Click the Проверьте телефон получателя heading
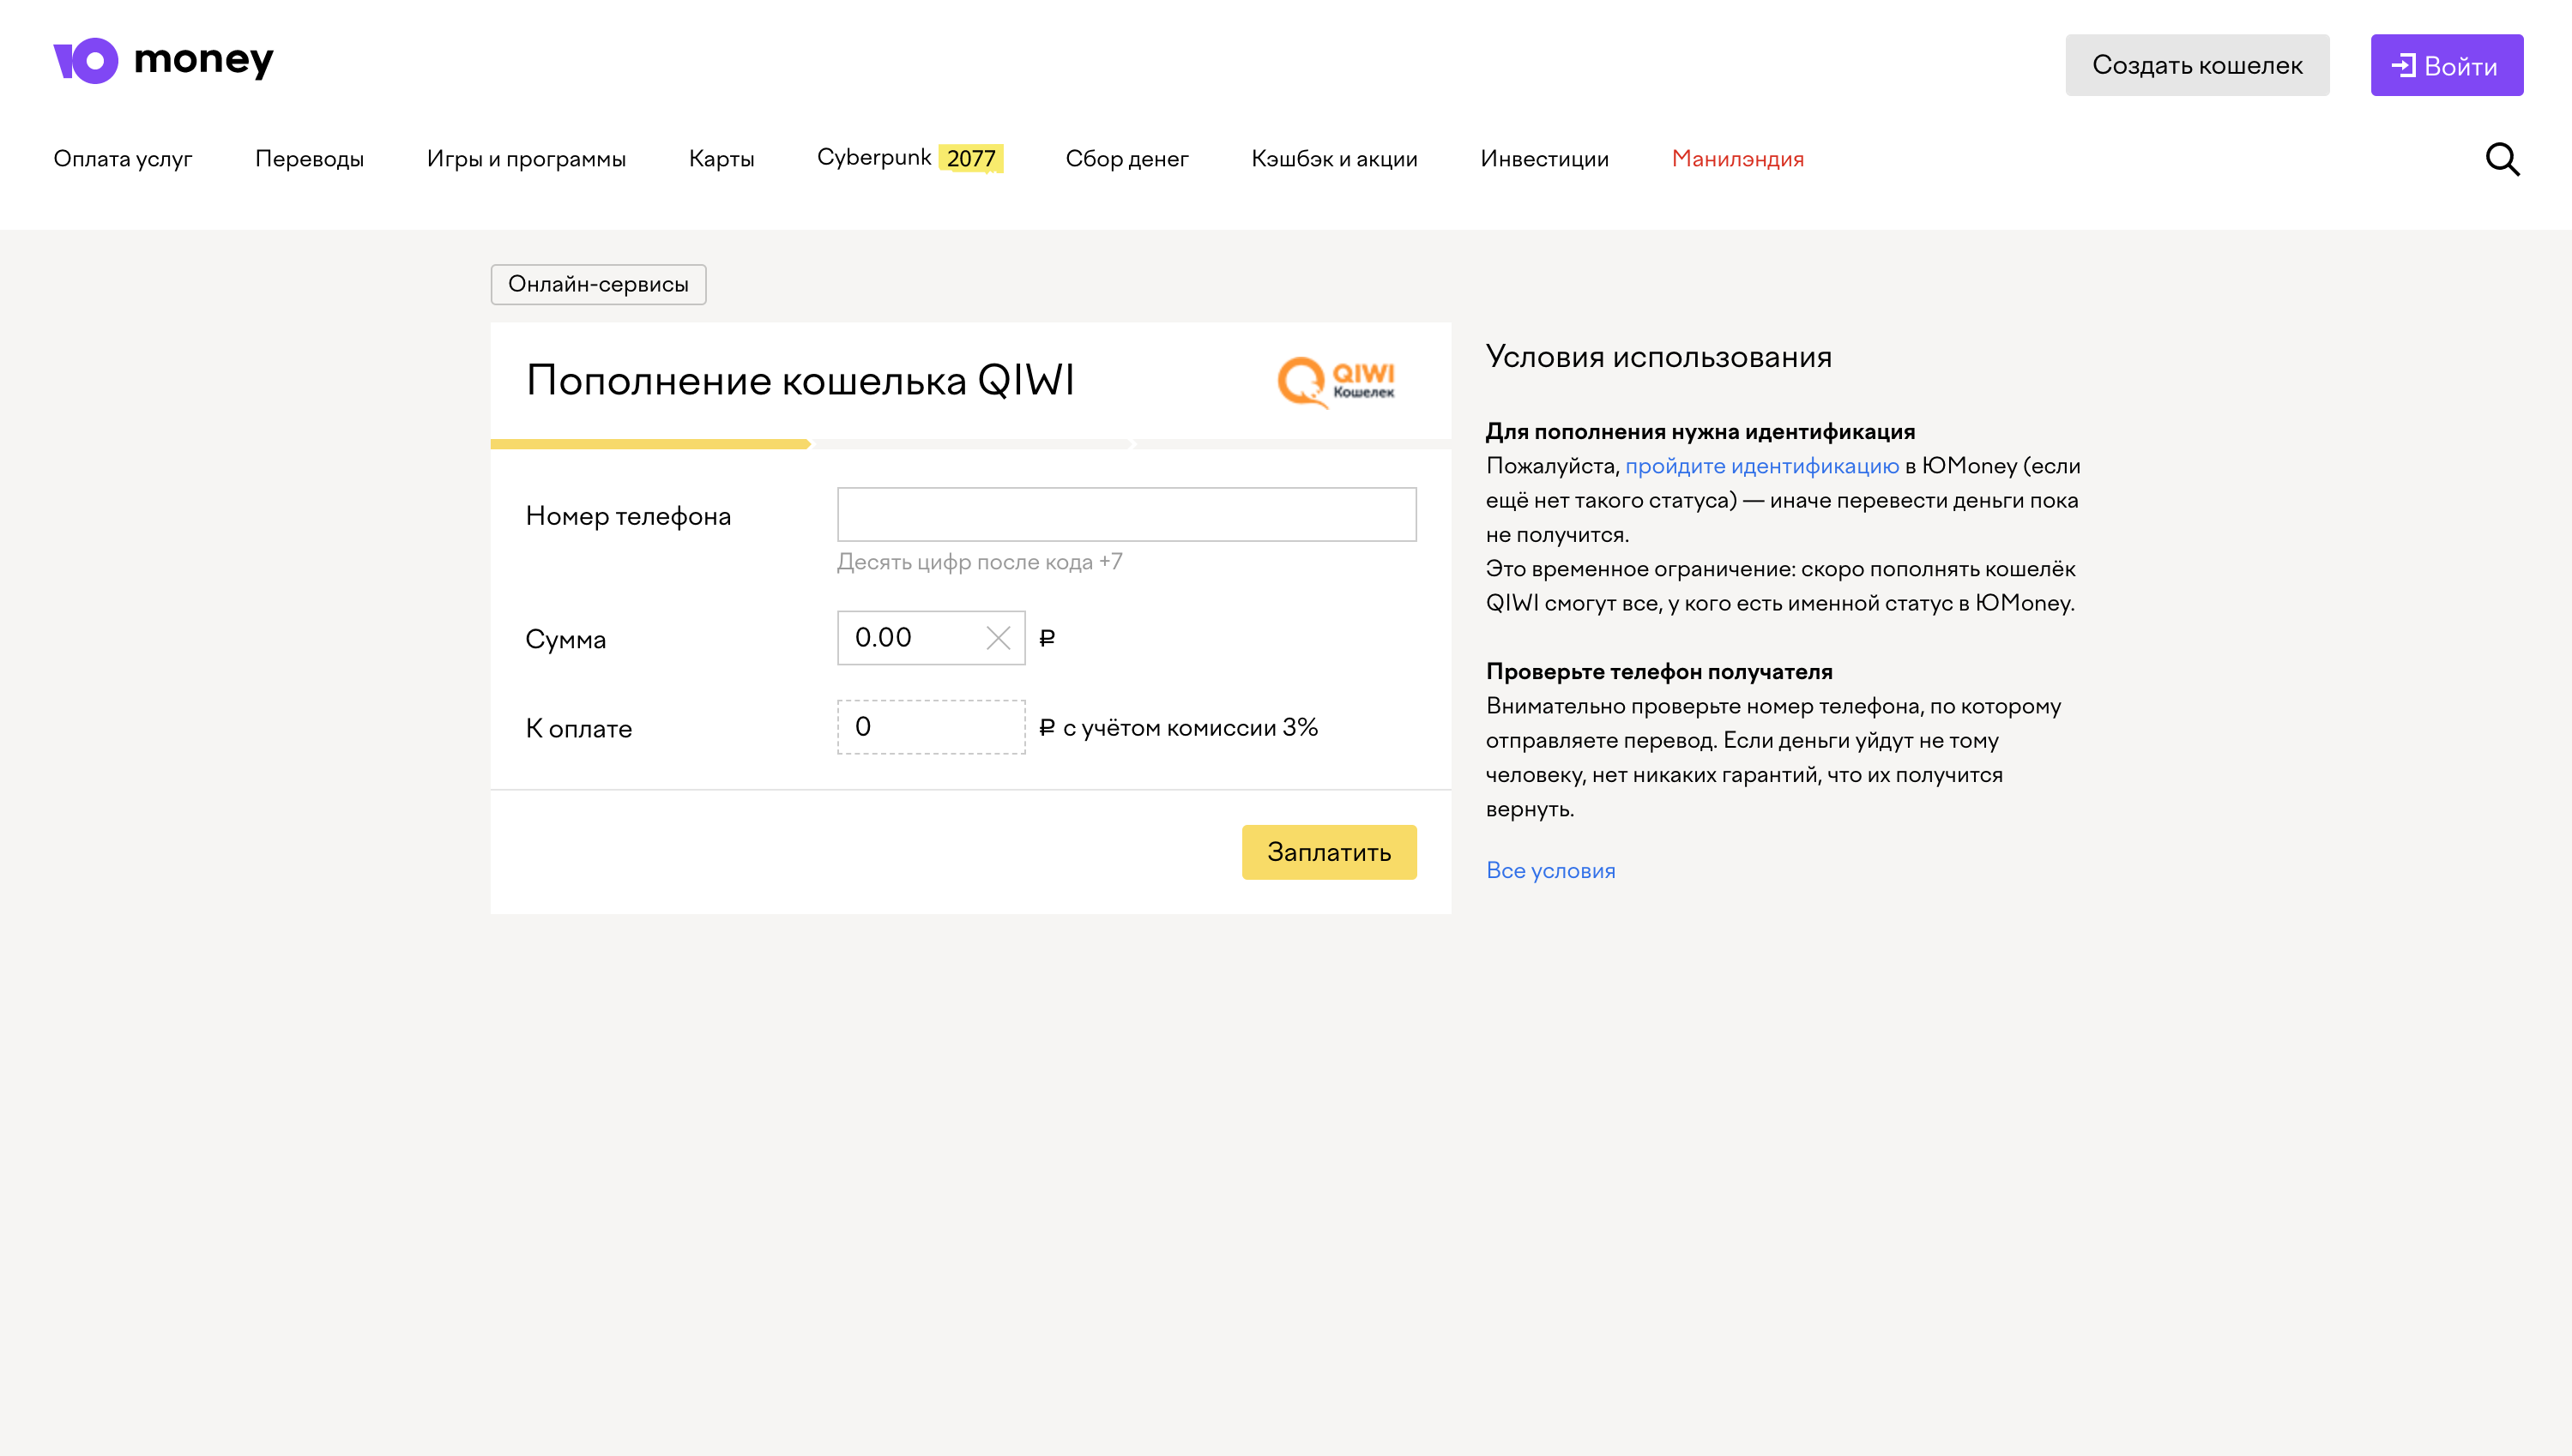 [x=1658, y=672]
